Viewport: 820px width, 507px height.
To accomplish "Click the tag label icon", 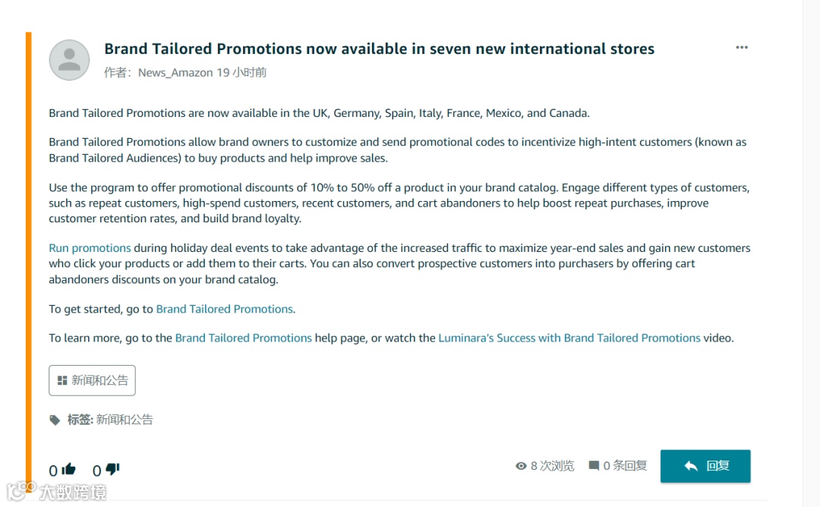I will [x=55, y=420].
